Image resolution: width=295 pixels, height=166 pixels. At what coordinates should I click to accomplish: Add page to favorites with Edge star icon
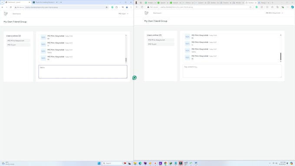click(x=250, y=7)
